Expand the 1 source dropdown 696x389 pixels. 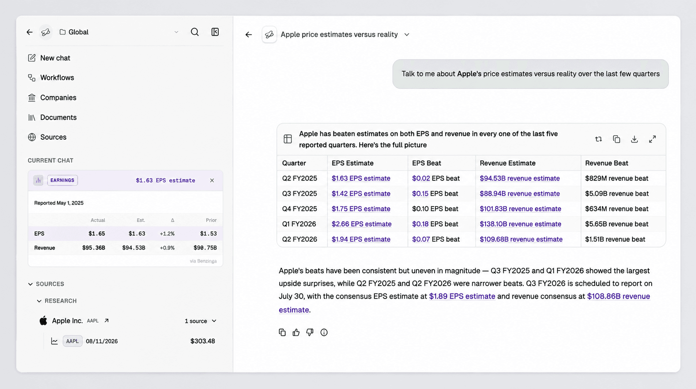pos(200,321)
